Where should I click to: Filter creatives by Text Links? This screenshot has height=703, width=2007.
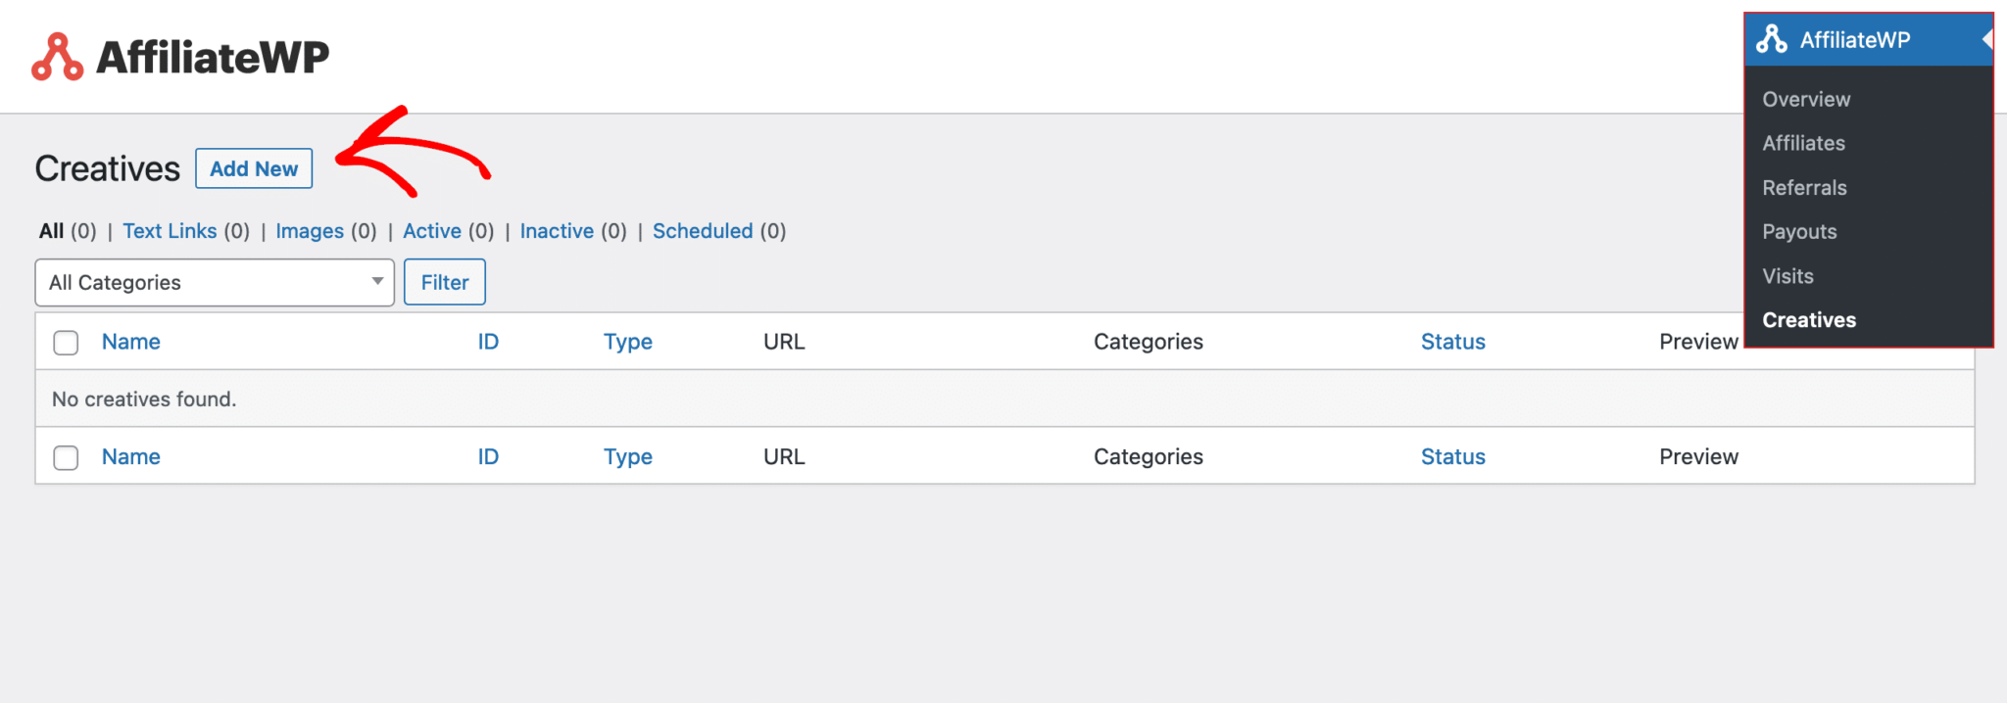click(x=170, y=231)
